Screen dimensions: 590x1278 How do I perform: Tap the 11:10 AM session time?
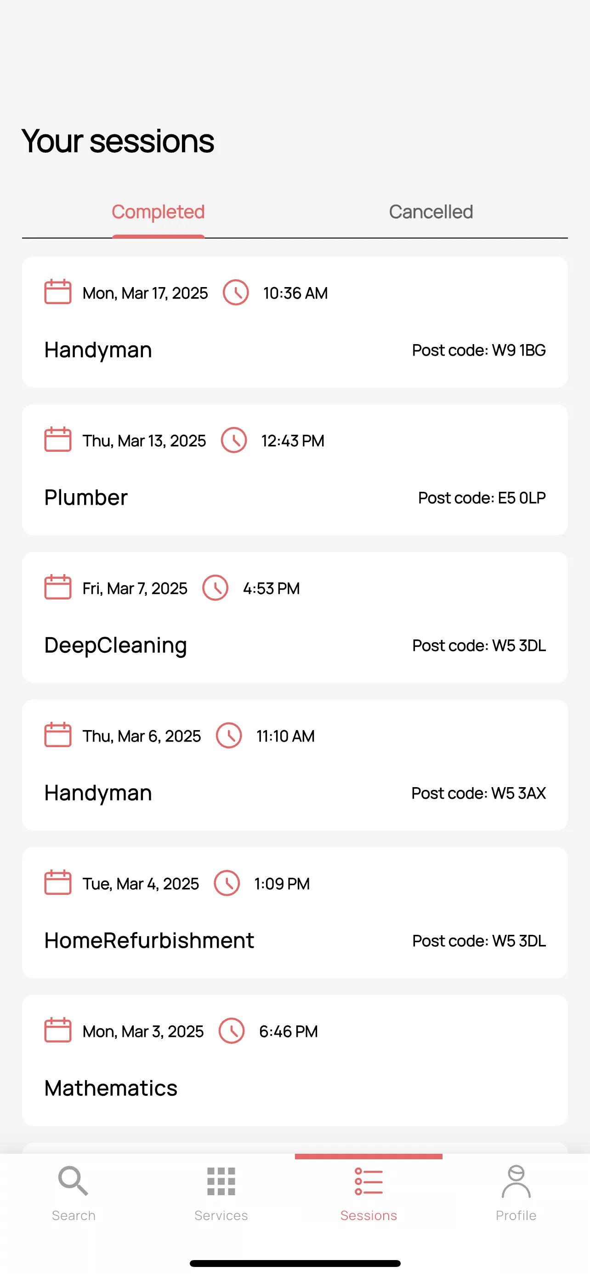[x=285, y=736]
